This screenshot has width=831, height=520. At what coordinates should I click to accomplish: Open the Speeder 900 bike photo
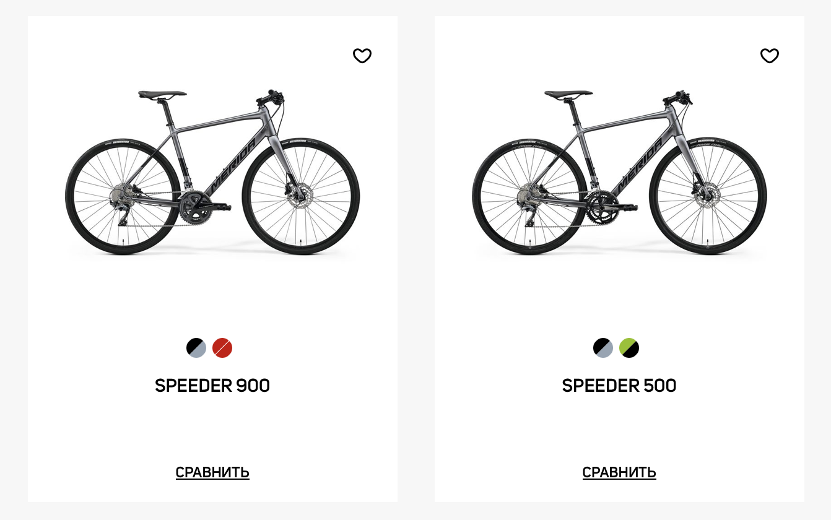(212, 173)
